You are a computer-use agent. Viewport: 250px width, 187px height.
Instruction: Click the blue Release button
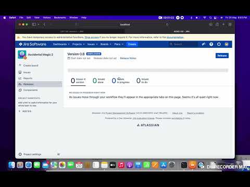(222, 56)
